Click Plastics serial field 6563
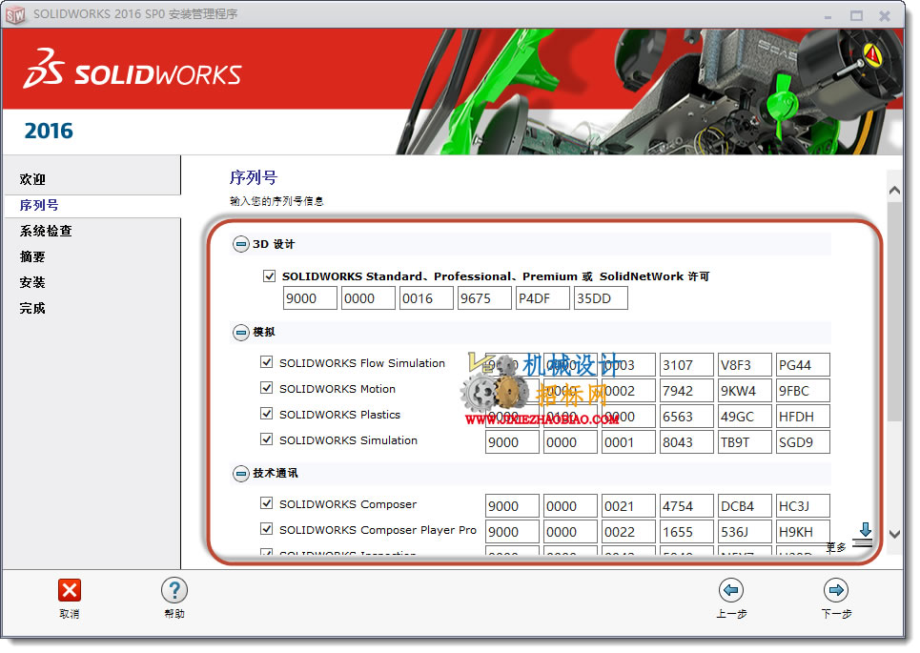This screenshot has width=920, height=653. tap(686, 417)
